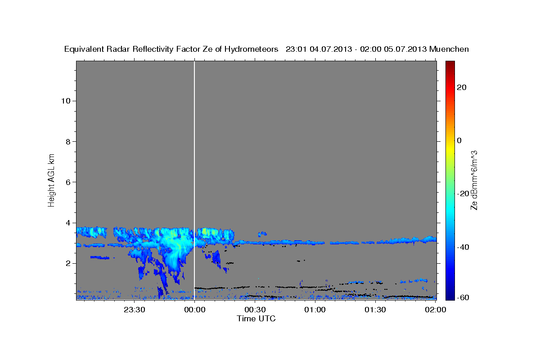Screen dimensions: 540x360
Task: Click the 'Ze dBmm^6/m^3' colorbar unit label
Action: coord(474,180)
